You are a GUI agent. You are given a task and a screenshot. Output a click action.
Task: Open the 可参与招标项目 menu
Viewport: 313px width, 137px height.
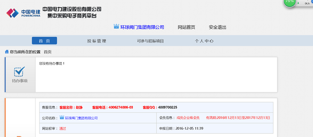point(150,41)
